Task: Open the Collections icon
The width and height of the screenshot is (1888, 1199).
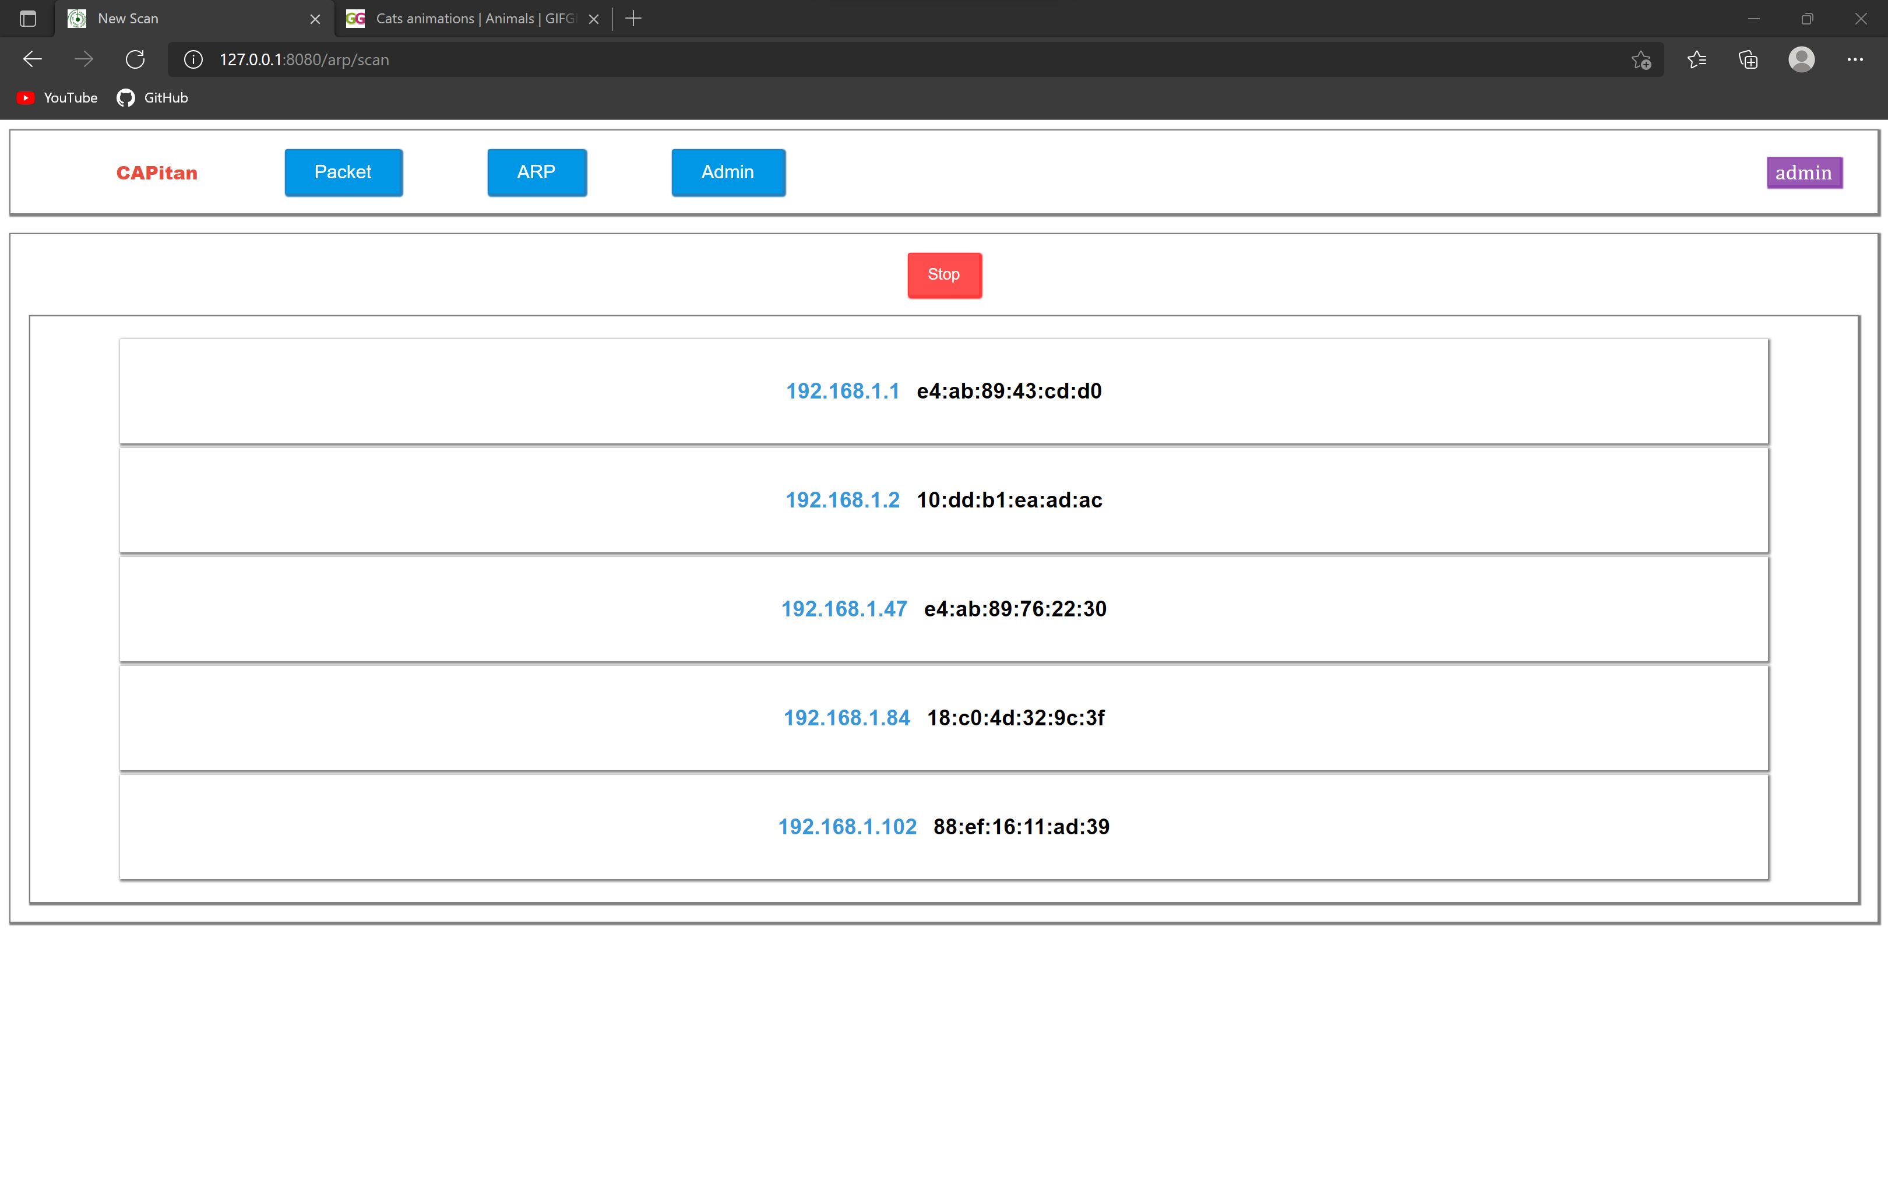Action: click(x=1748, y=59)
